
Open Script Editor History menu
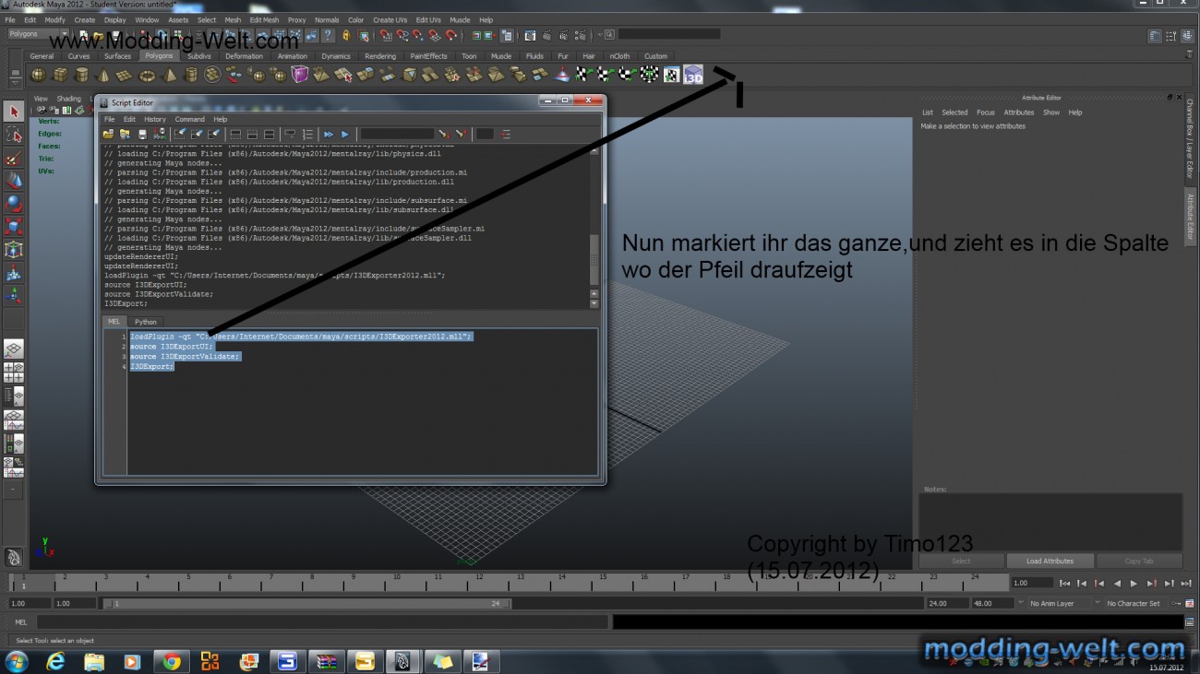155,119
